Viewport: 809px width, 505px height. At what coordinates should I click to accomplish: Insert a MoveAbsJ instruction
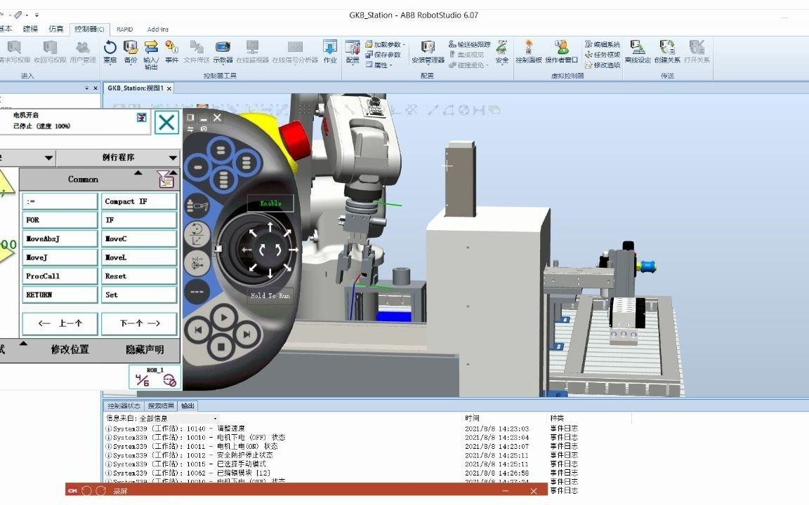coord(60,238)
